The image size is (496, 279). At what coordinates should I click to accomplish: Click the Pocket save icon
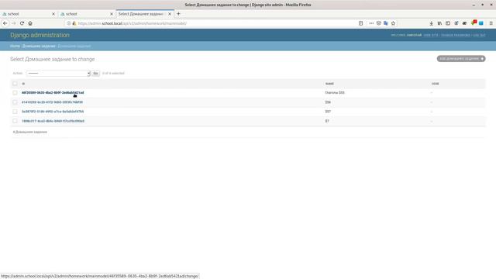[x=379, y=23]
